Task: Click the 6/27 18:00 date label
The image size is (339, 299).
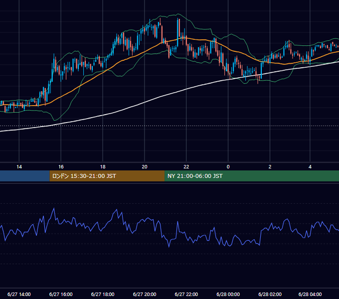Action: (x=103, y=294)
